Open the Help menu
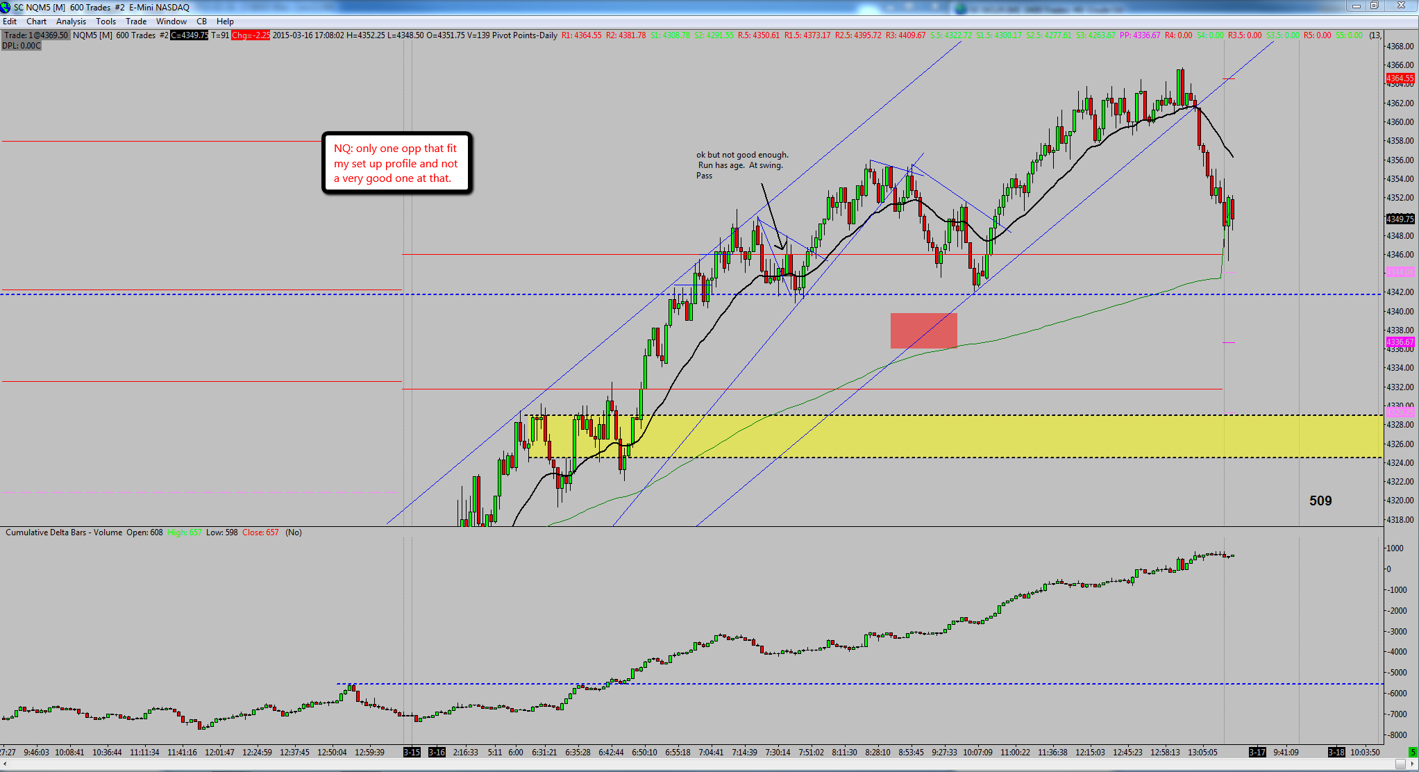The width and height of the screenshot is (1419, 772). tap(225, 22)
